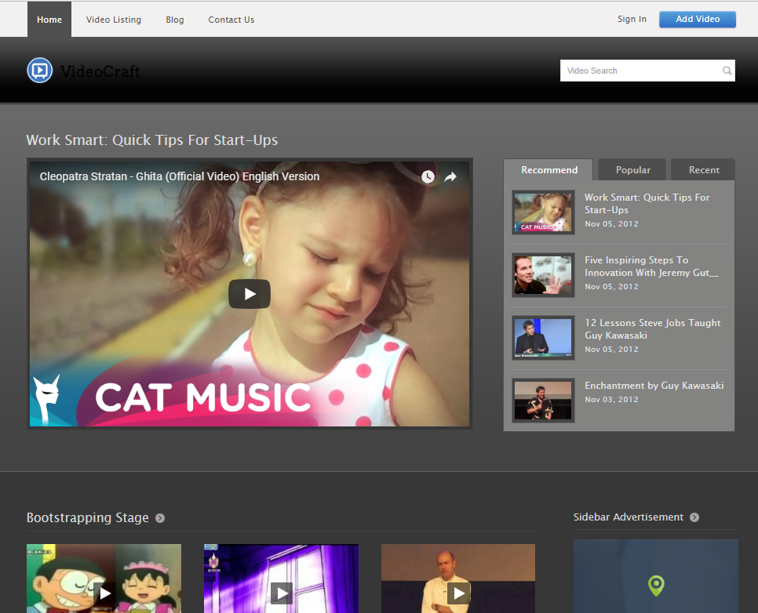Click the green map pin advertisement
758x613 pixels.
click(656, 586)
